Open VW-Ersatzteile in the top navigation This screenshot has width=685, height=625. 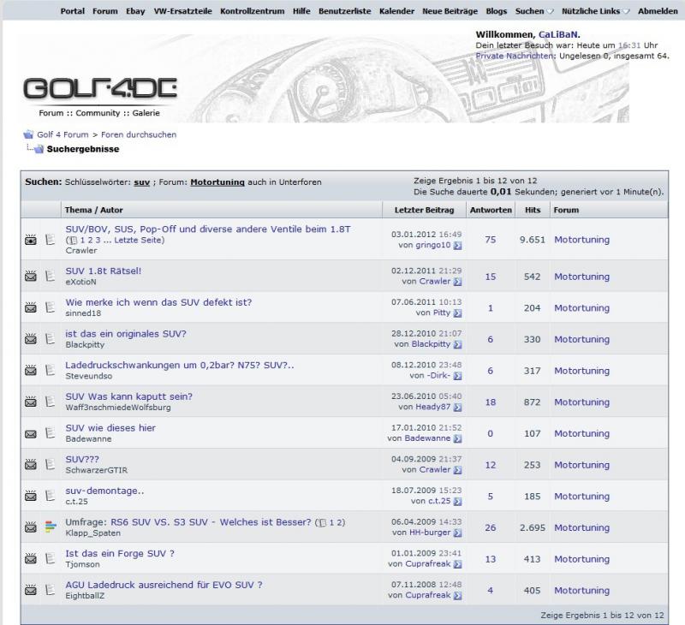click(182, 11)
